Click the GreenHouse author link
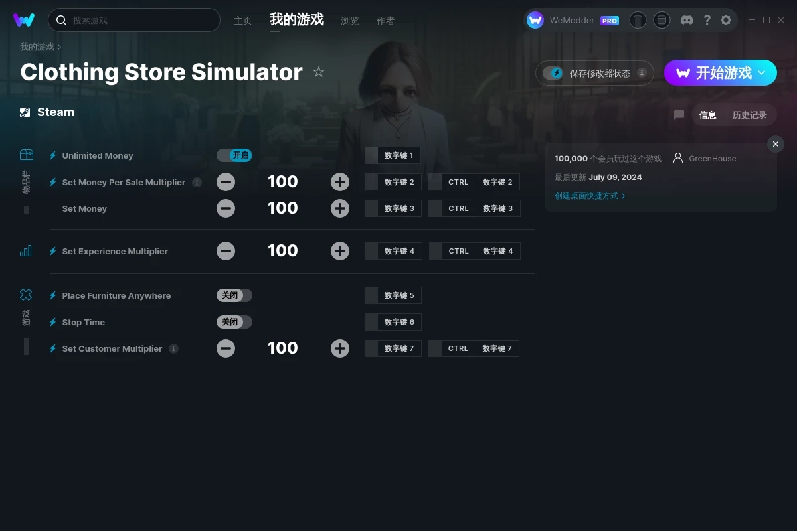This screenshot has width=797, height=531. [712, 159]
